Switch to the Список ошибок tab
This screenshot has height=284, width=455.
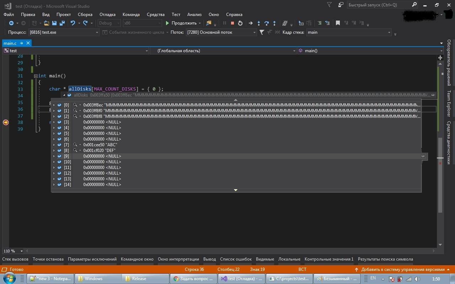click(236, 259)
